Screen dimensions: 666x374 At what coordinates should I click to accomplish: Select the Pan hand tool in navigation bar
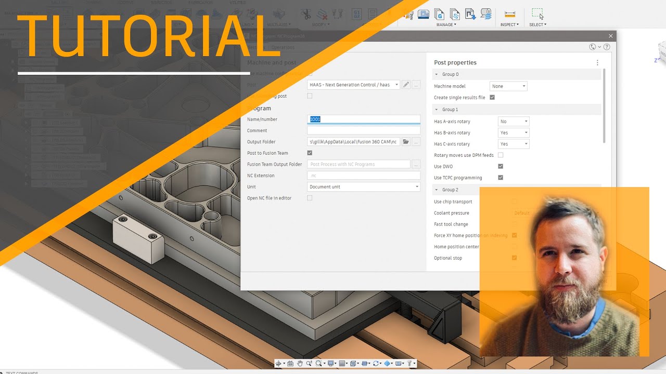(x=300, y=364)
